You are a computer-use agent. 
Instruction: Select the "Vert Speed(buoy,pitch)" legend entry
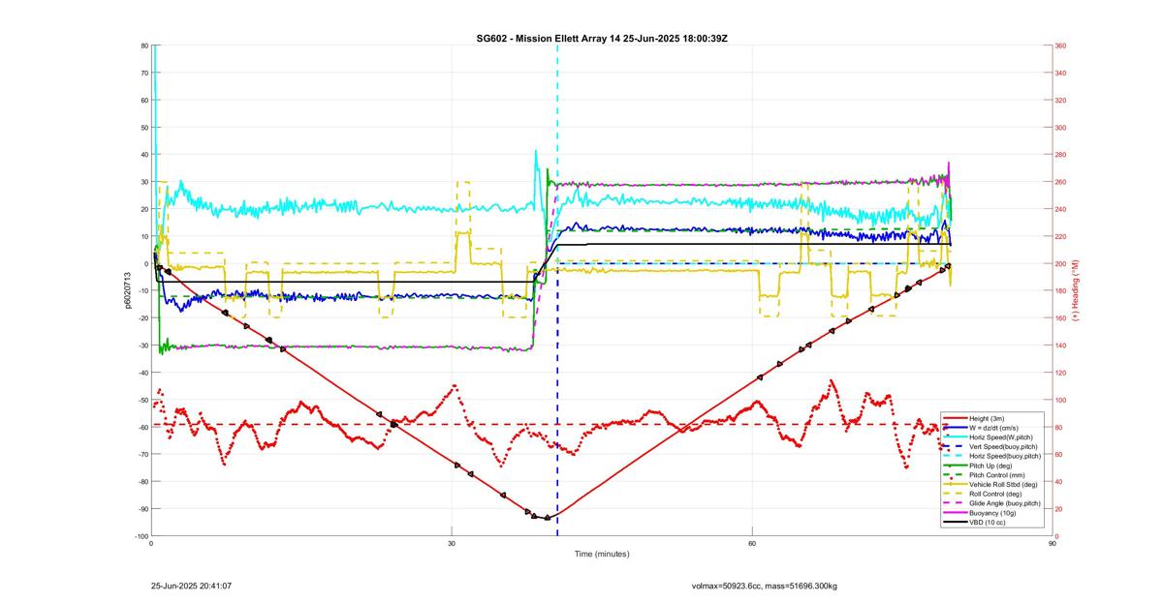[x=1002, y=446]
